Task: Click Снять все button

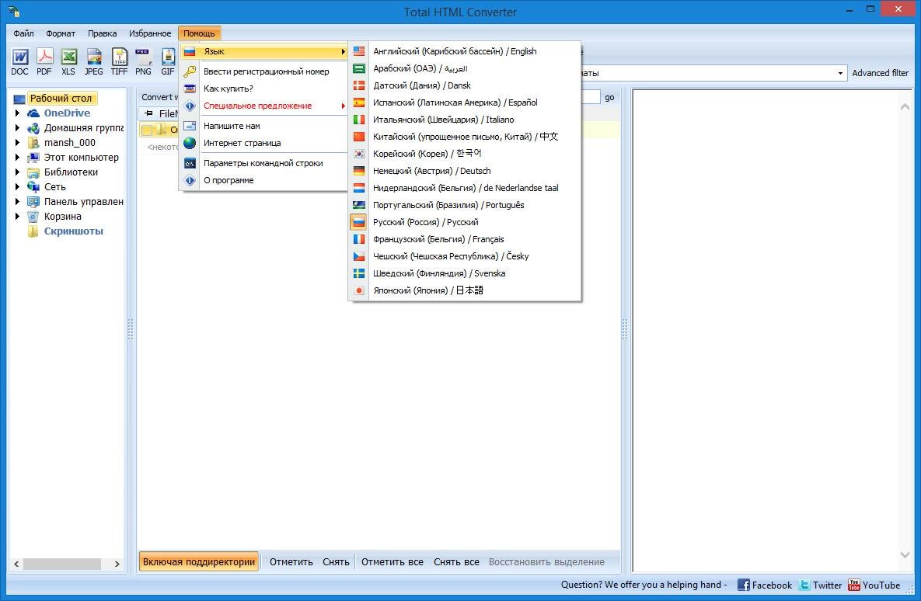Action: tap(456, 561)
